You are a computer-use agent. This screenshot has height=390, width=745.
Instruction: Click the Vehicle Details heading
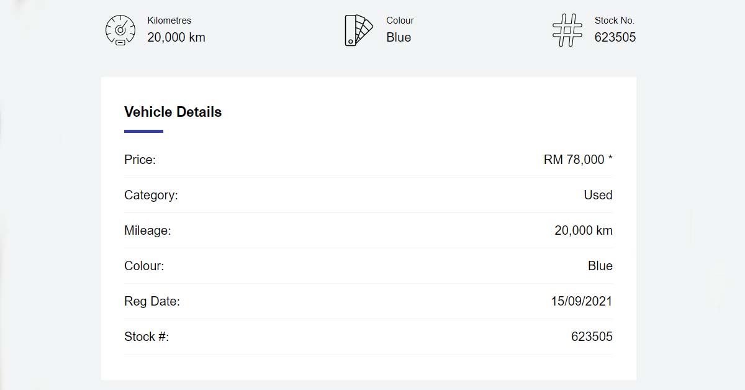pyautogui.click(x=173, y=112)
